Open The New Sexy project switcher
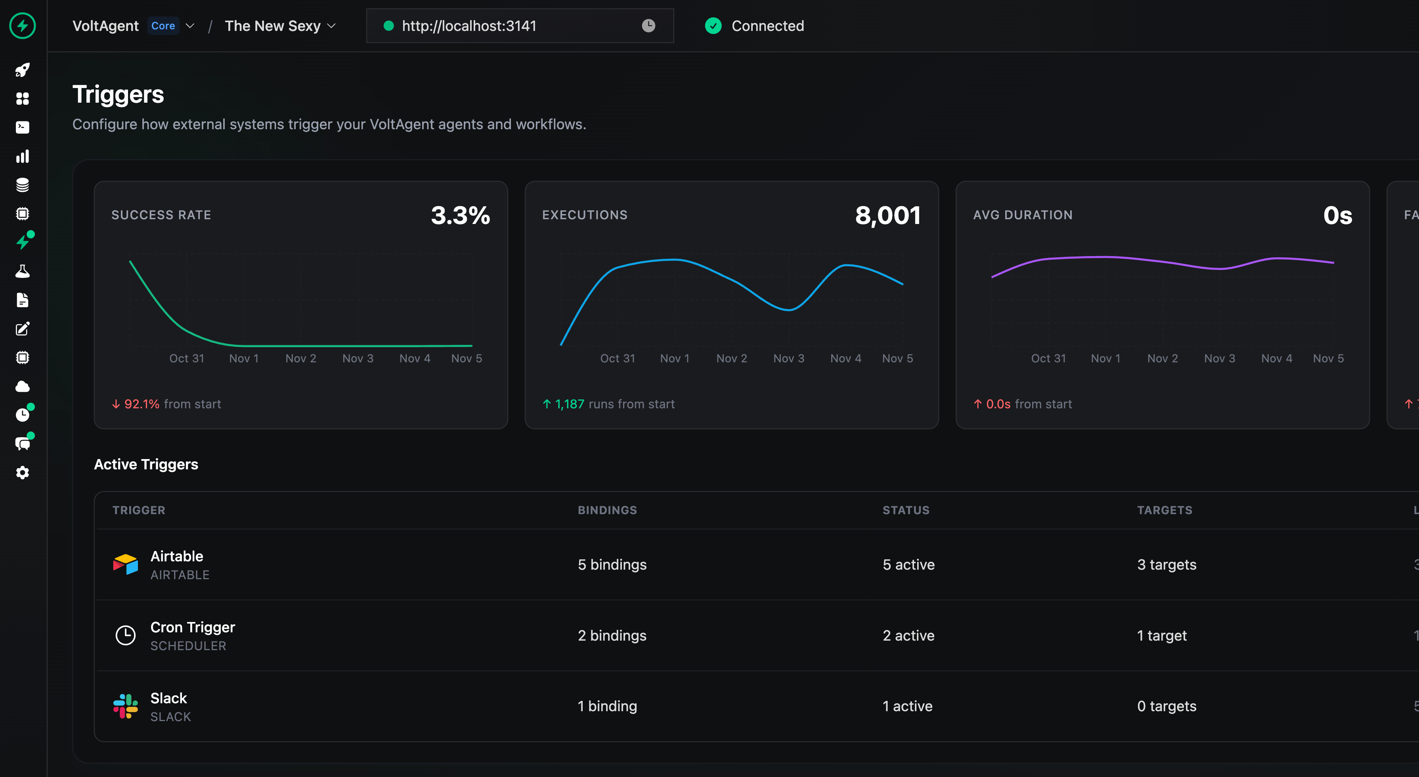This screenshot has width=1419, height=777. point(280,25)
